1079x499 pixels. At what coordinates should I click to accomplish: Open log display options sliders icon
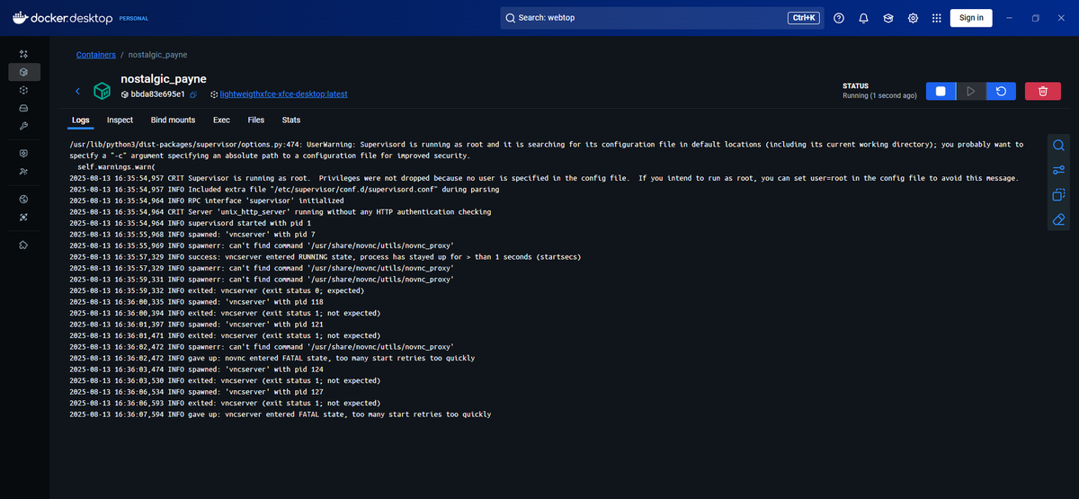tap(1058, 170)
